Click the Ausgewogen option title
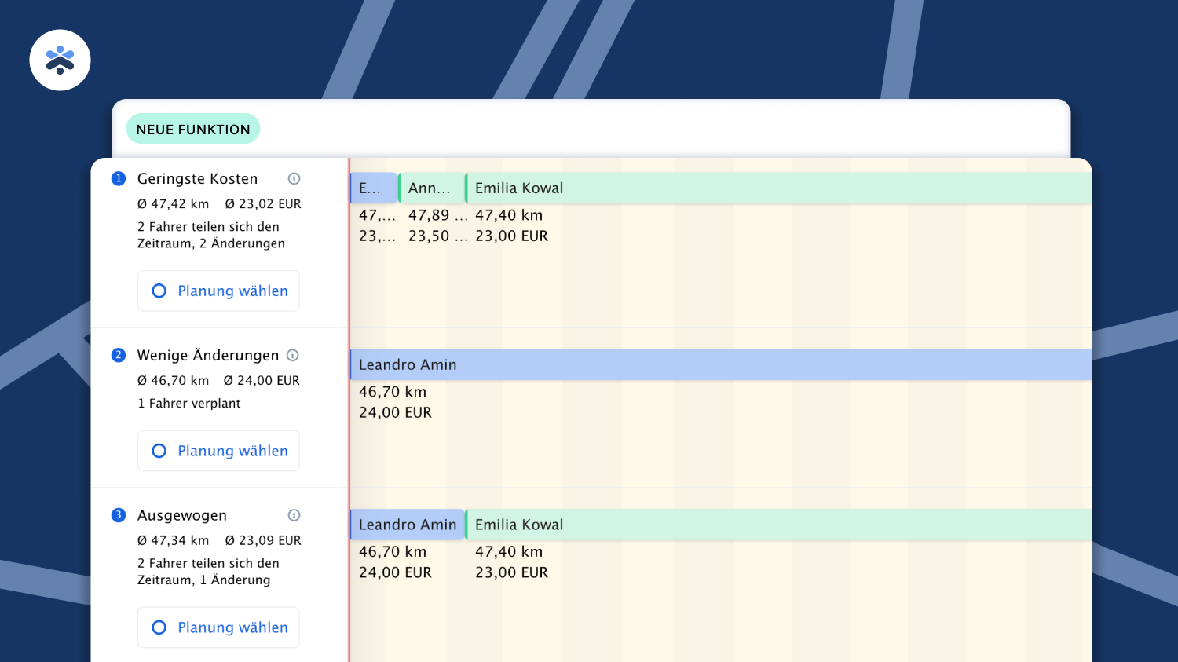 click(182, 516)
